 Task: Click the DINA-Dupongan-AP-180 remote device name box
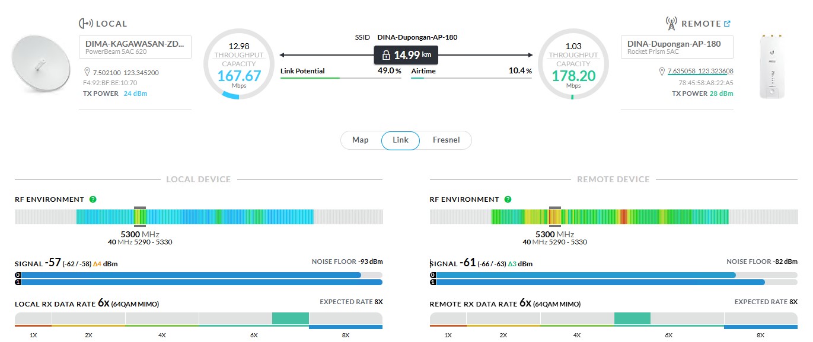pyautogui.click(x=677, y=47)
